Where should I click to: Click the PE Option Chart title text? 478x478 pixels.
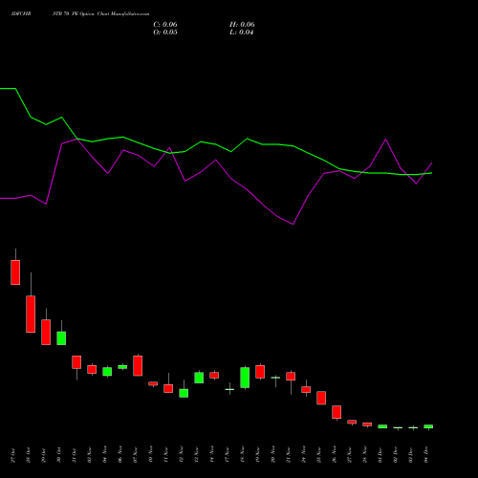click(91, 14)
